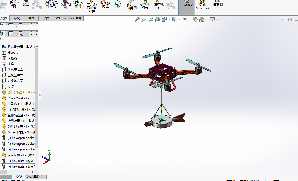Viewport: 298px width, 181px height.
Task: Click the 智能扣件 smart fasteners button
Action: pyautogui.click(x=66, y=5)
